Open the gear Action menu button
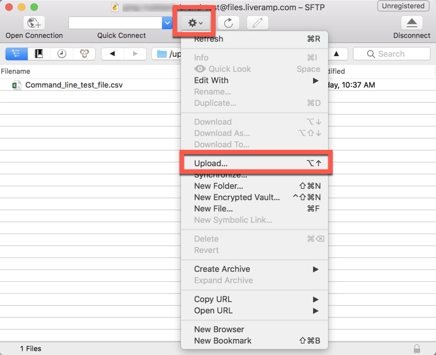The image size is (436, 355). [195, 23]
